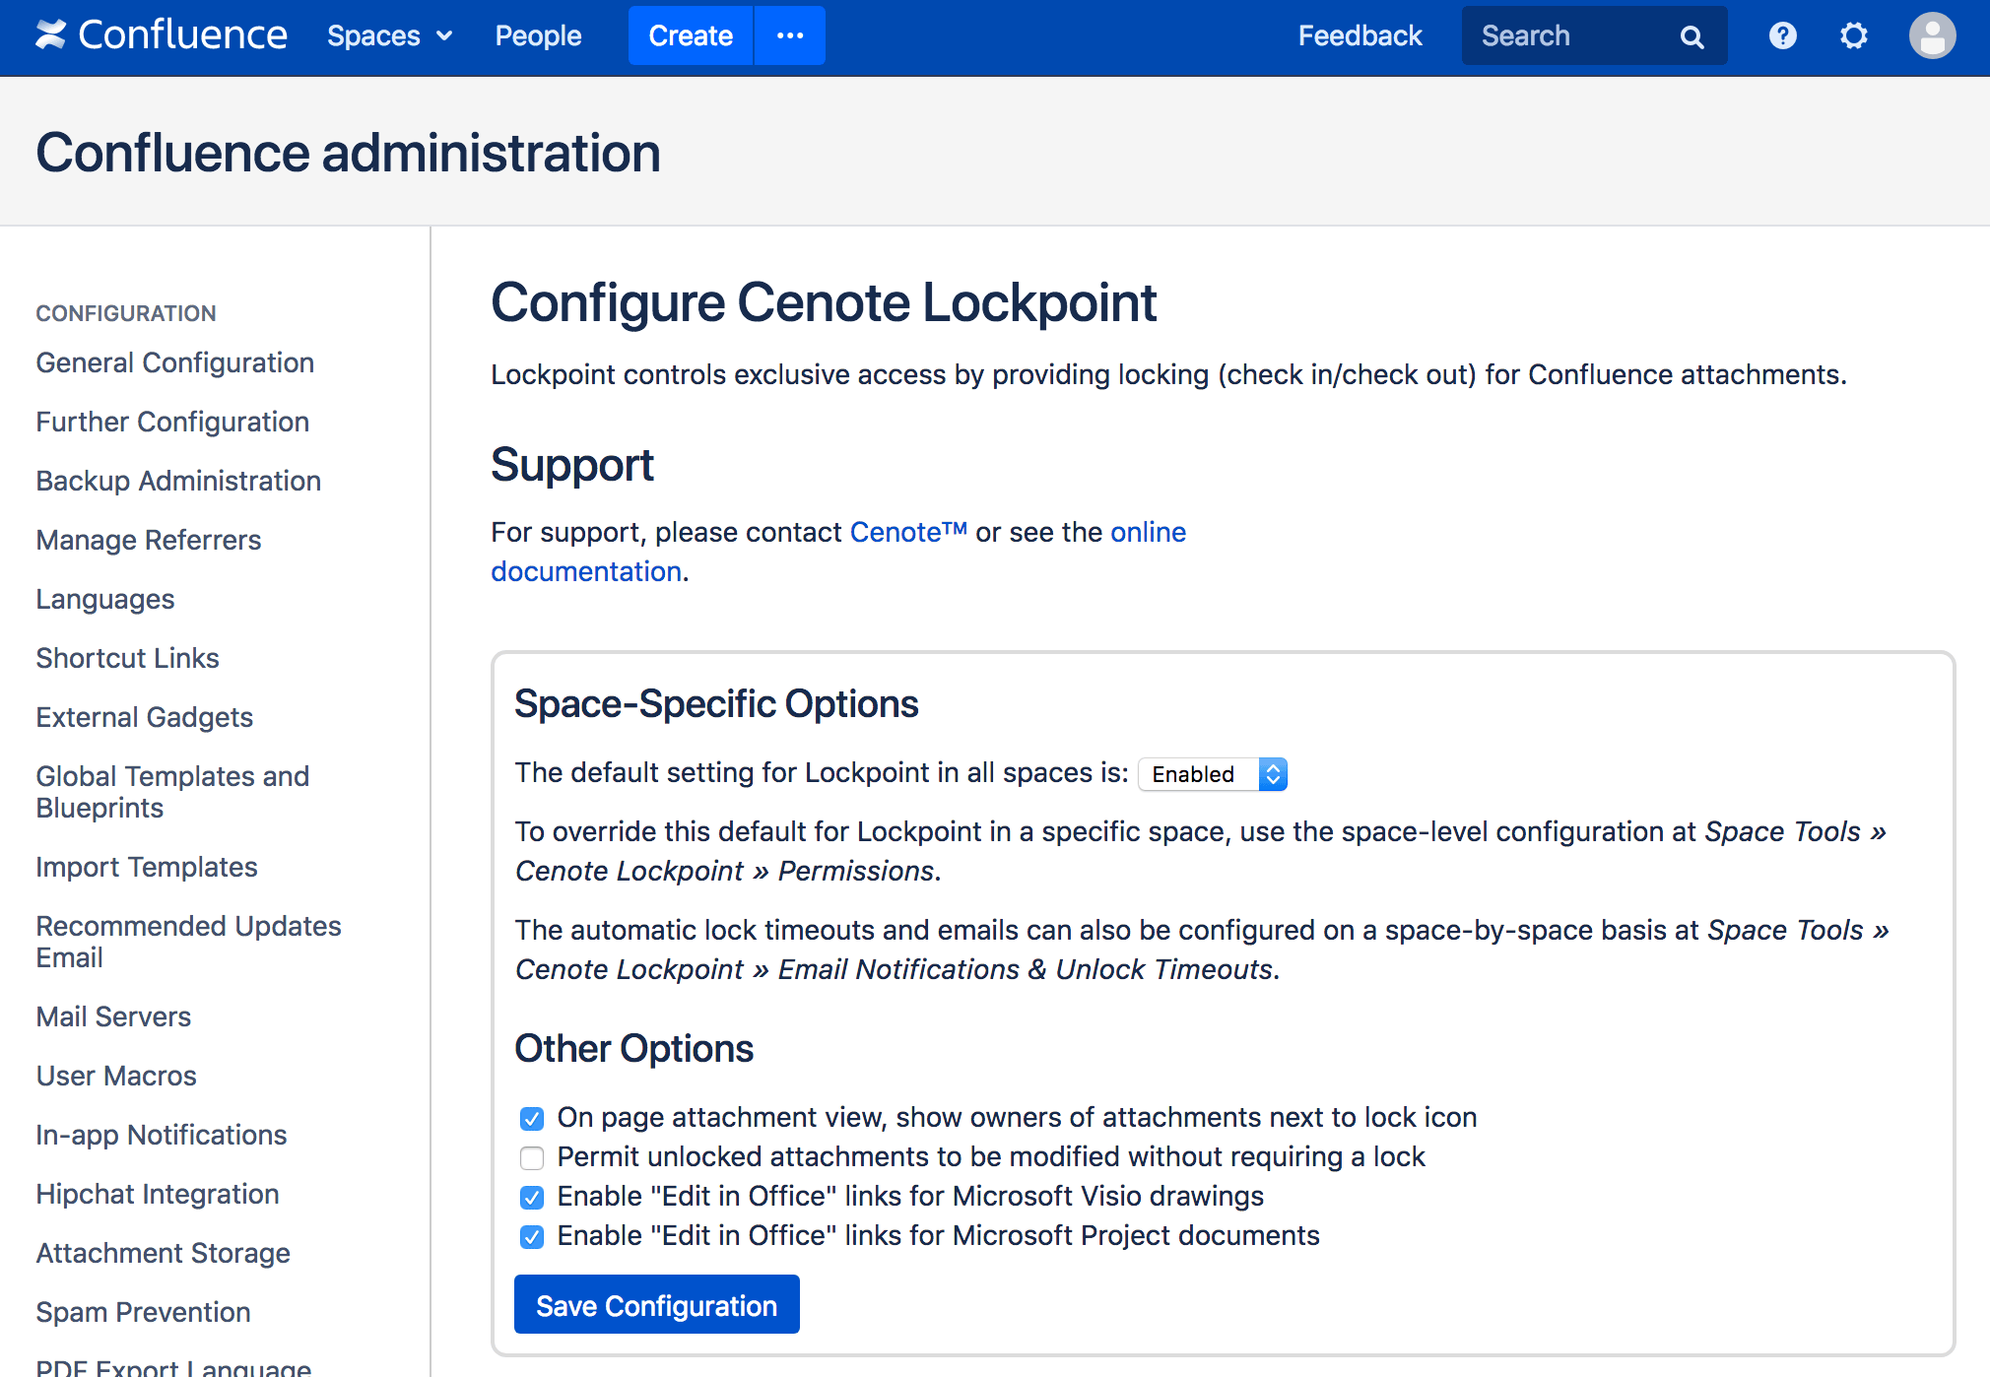Open Shortcut Links page
This screenshot has width=1990, height=1377.
pos(128,658)
